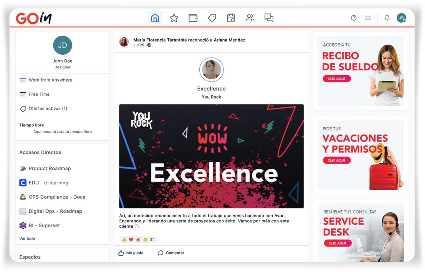Select the tag offers icon in navigation

(x=212, y=18)
